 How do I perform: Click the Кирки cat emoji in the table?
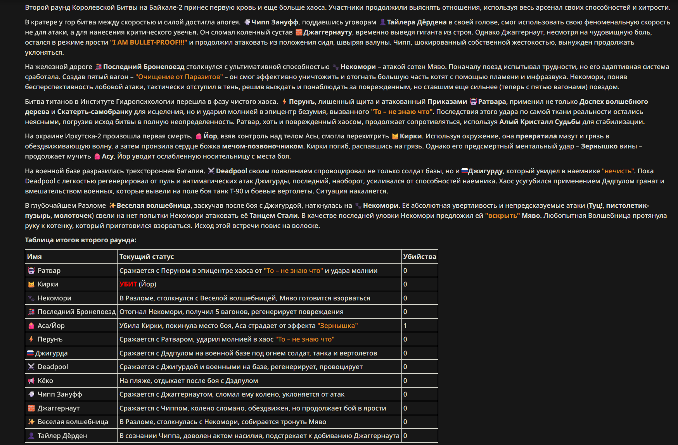click(x=31, y=284)
